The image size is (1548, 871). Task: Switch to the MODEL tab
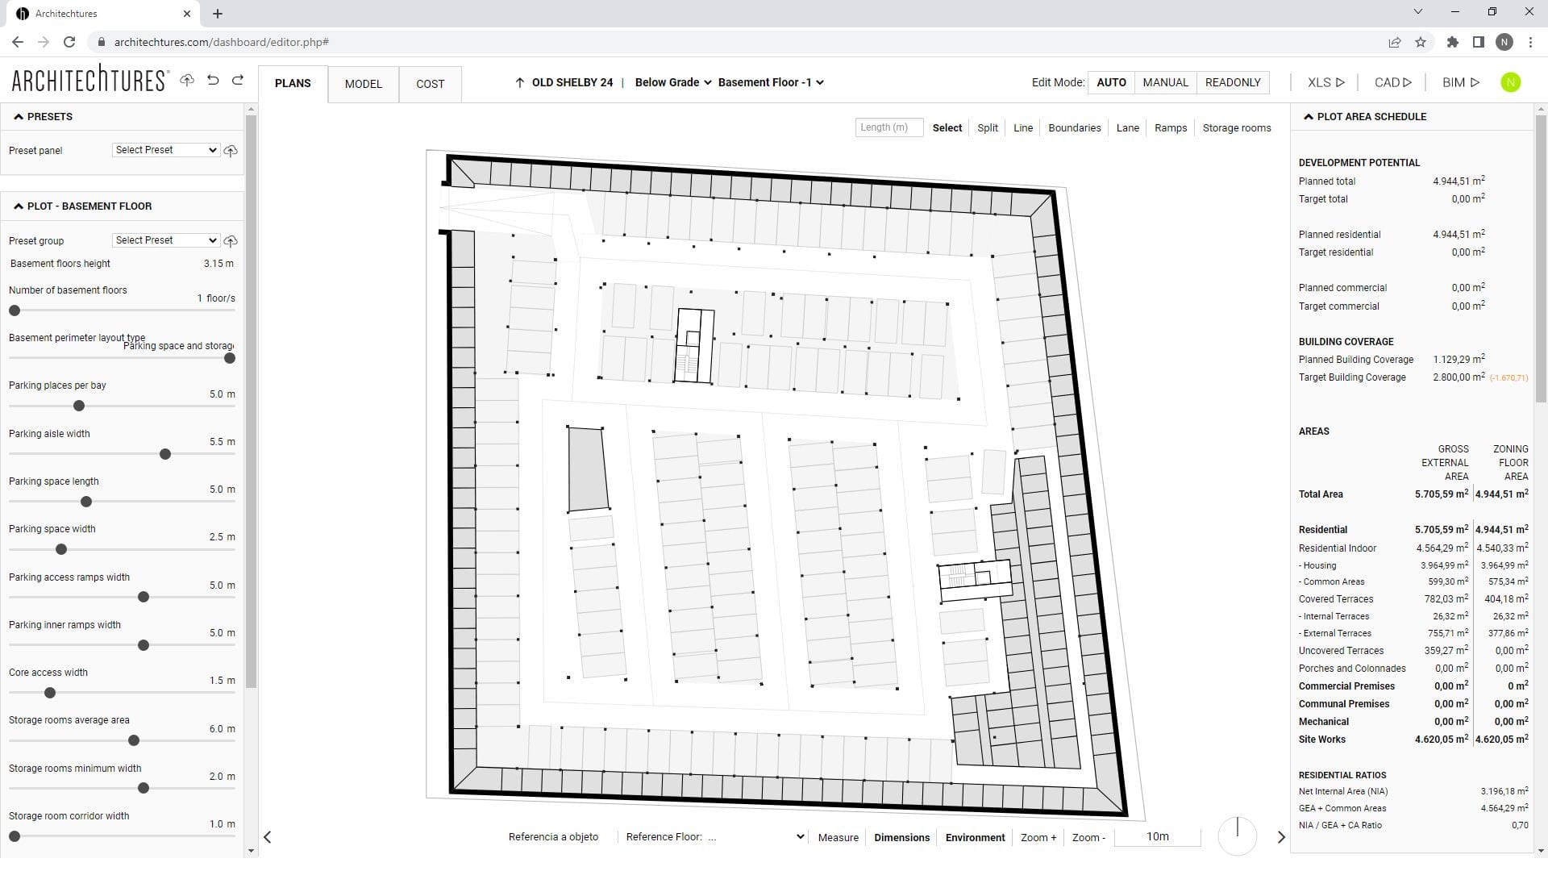click(364, 84)
